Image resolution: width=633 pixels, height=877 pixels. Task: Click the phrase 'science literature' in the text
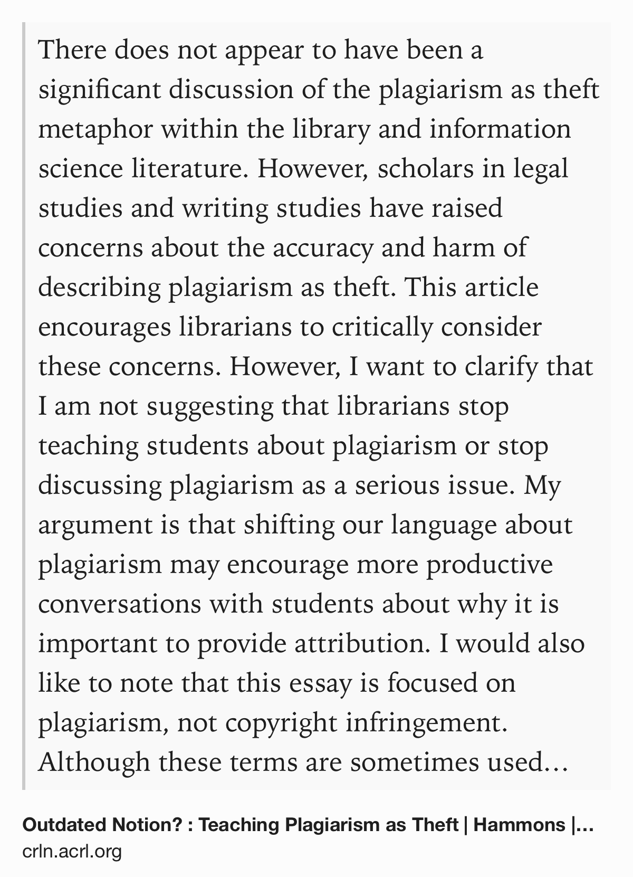[x=142, y=170]
